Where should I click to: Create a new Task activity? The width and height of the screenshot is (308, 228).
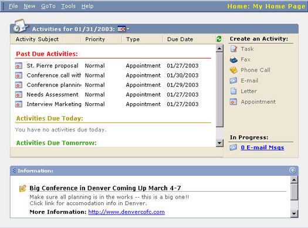[x=247, y=49]
